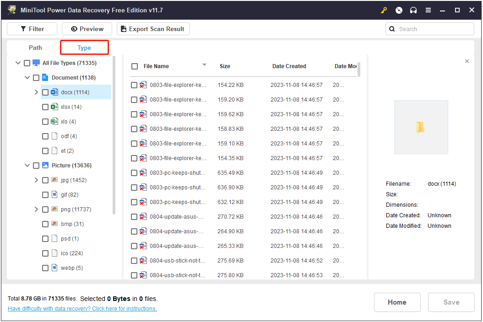Check the docx file type checkbox
The height and width of the screenshot is (322, 483).
click(x=45, y=92)
